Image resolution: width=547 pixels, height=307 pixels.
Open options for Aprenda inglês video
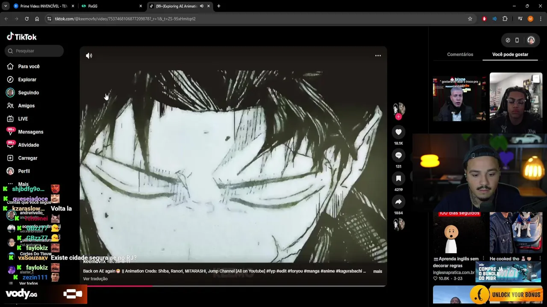pos(483,258)
